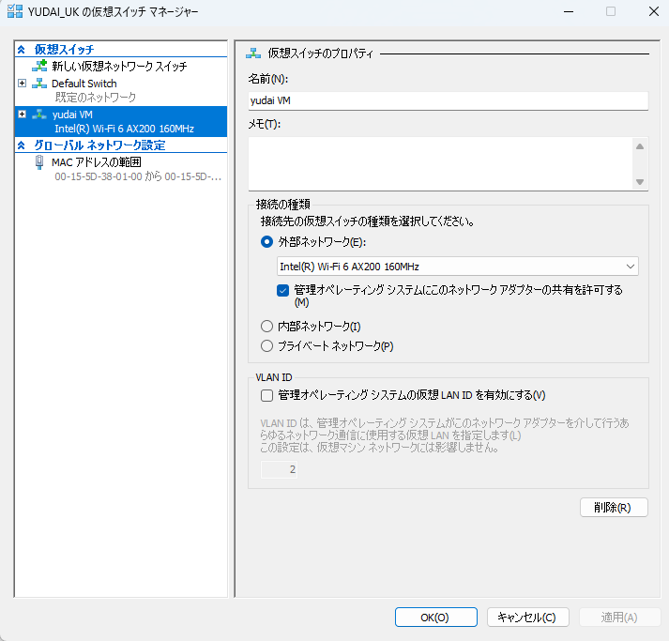Expand the yudai VM tree node
Image resolution: width=669 pixels, height=641 pixels.
23,114
